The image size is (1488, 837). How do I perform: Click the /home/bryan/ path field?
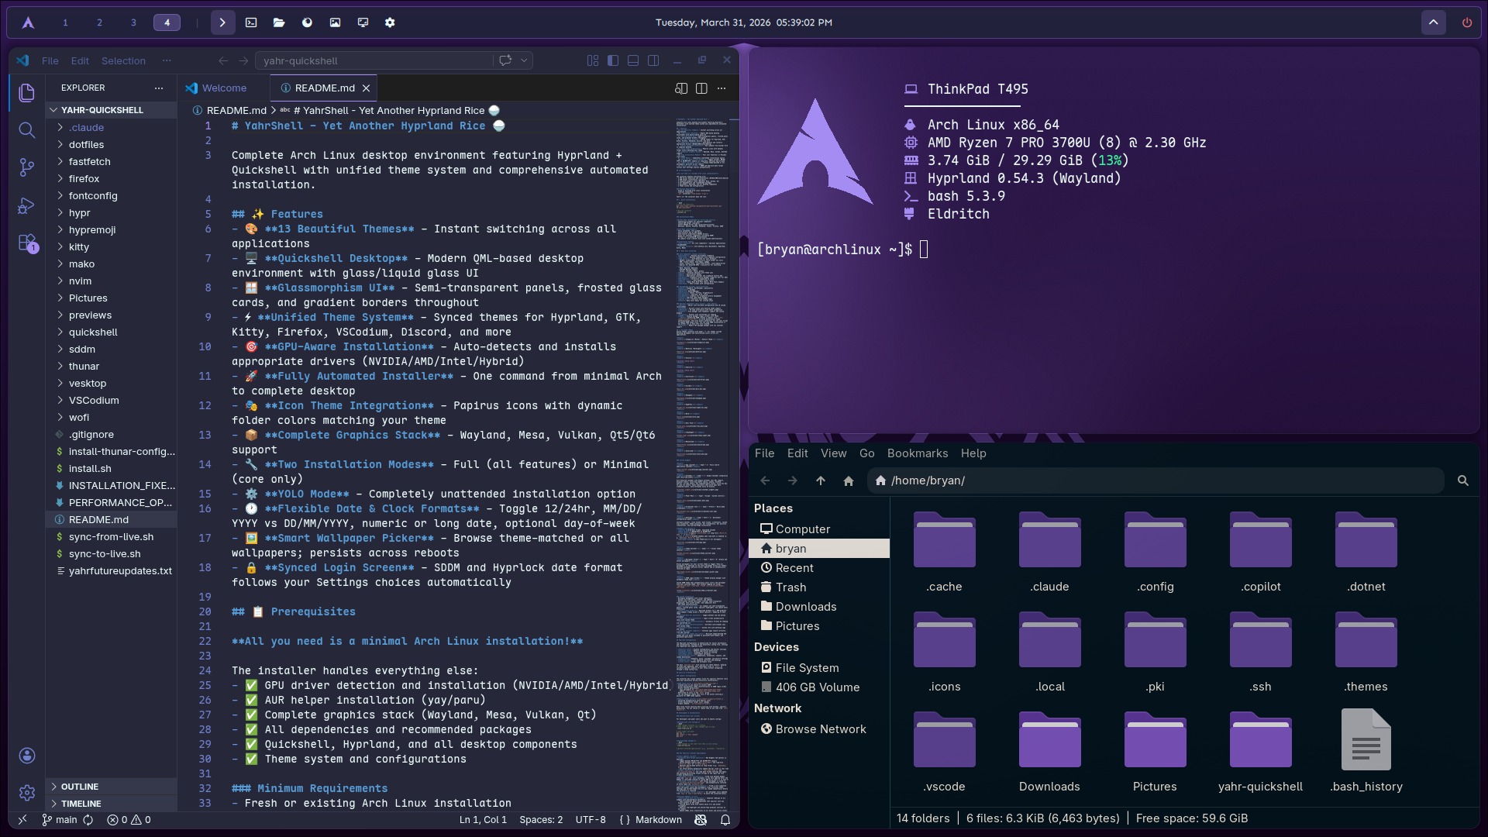coord(1155,480)
